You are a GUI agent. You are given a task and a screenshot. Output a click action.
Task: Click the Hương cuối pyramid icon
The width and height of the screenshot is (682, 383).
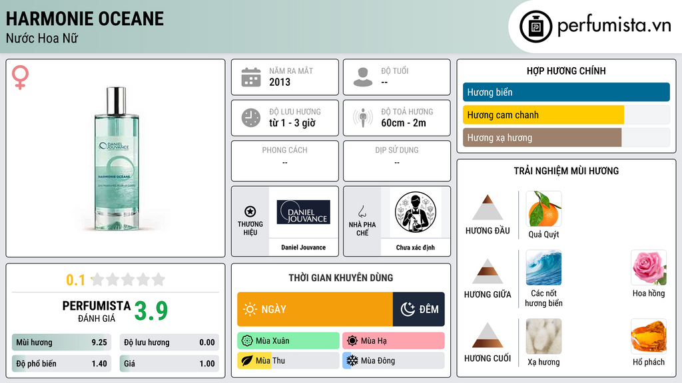(488, 335)
